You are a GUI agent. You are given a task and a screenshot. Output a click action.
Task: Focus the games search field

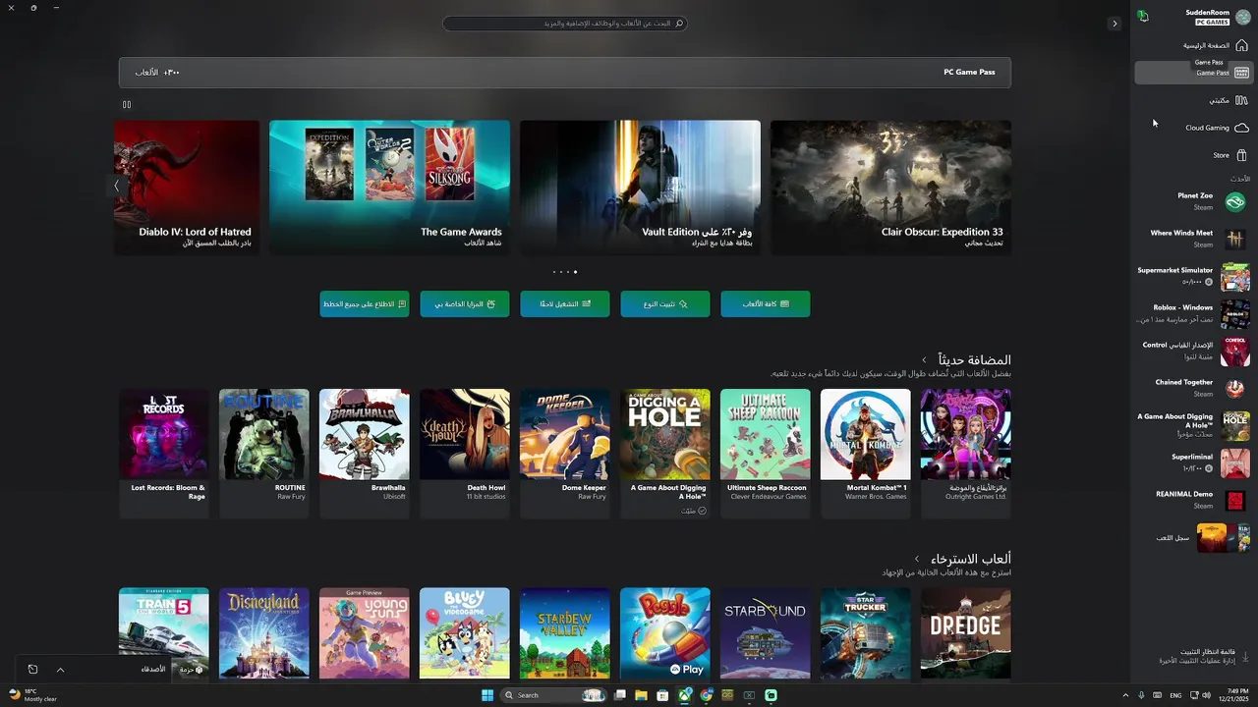pos(565,23)
